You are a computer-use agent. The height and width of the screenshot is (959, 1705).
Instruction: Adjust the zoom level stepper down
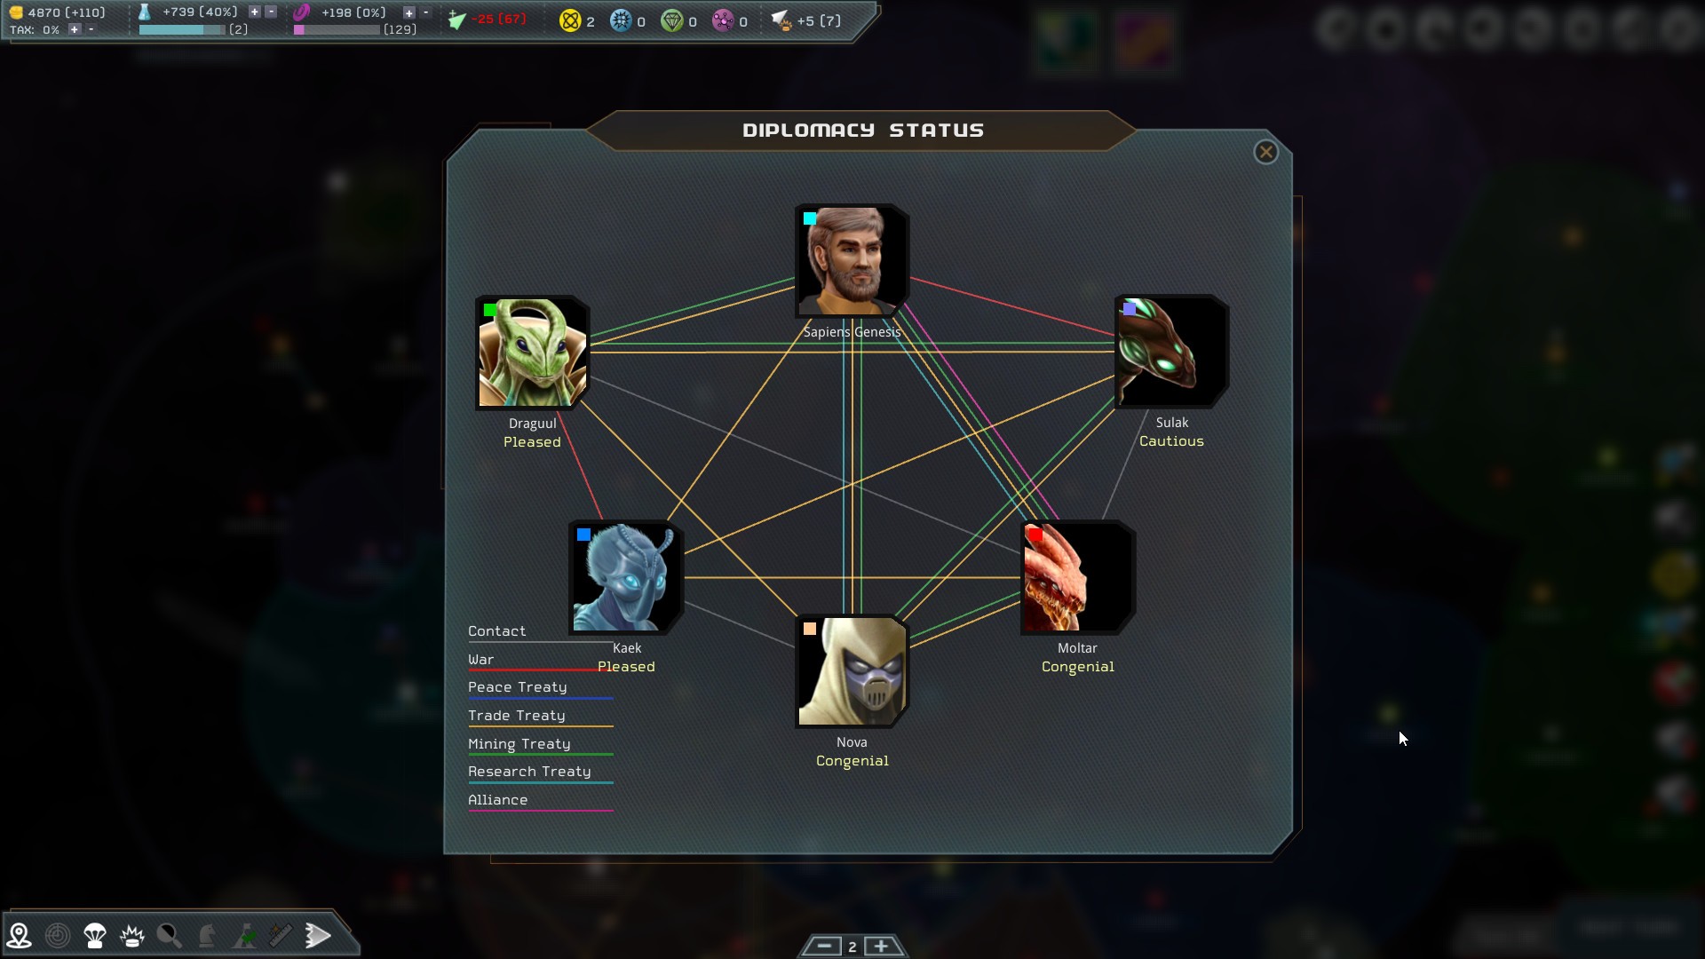pos(823,946)
